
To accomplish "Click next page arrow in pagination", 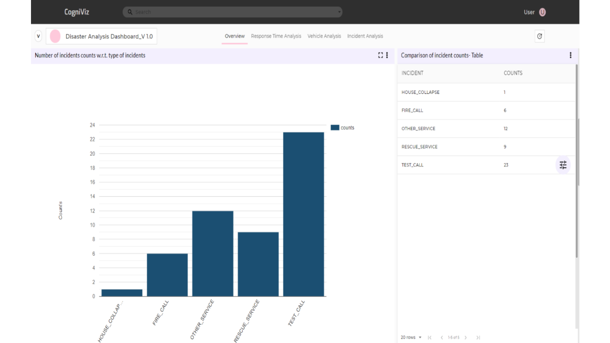I will (466, 337).
